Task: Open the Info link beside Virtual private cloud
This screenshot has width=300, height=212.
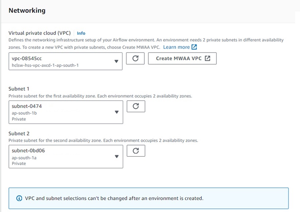Action: coord(81,33)
